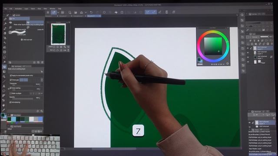Image resolution: width=278 pixels, height=156 pixels.
Task: Click the Navigator canvas thumbnail
Action: 58,34
